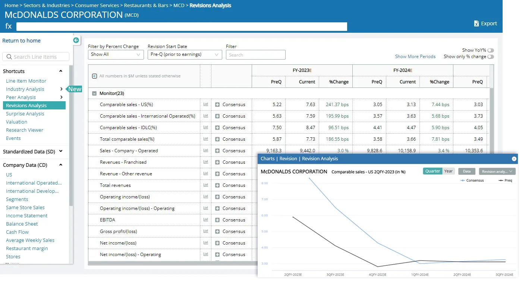Viewport: 522px width, 281px height.
Task: Collapse the Monitor(23) group
Action: coord(94,94)
